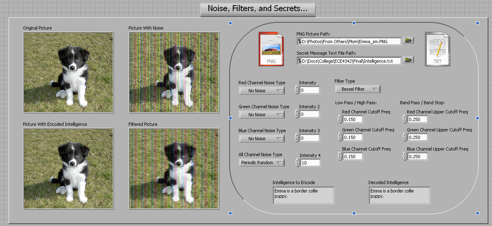Image resolution: width=492 pixels, height=226 pixels.
Task: Click the Original Picture puppy image
Action: [x=68, y=72]
